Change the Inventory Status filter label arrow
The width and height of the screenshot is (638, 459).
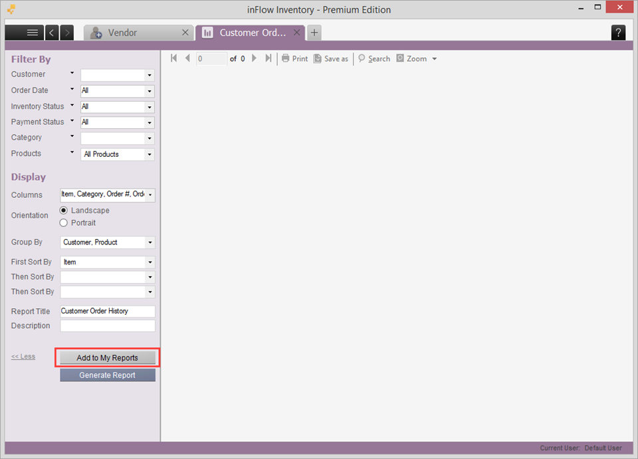pyautogui.click(x=72, y=105)
